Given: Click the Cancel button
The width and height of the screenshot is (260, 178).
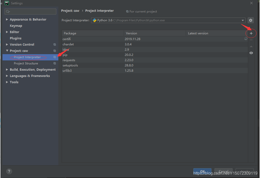Looking at the screenshot, I should [x=223, y=171].
